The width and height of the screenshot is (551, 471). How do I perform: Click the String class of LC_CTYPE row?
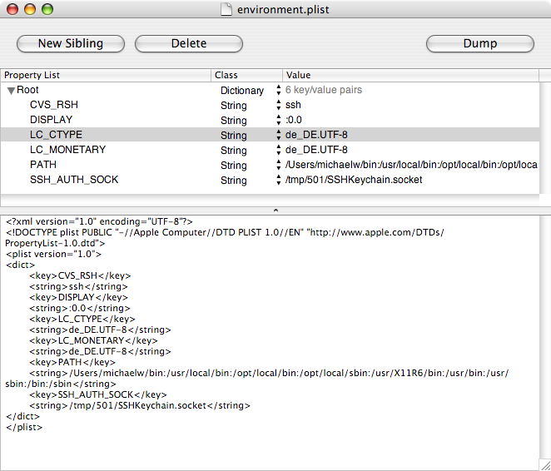[x=234, y=135]
